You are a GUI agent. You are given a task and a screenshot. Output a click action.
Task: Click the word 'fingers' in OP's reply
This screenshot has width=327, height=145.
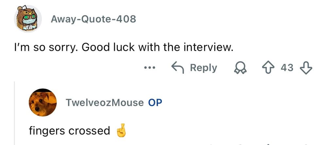47,131
